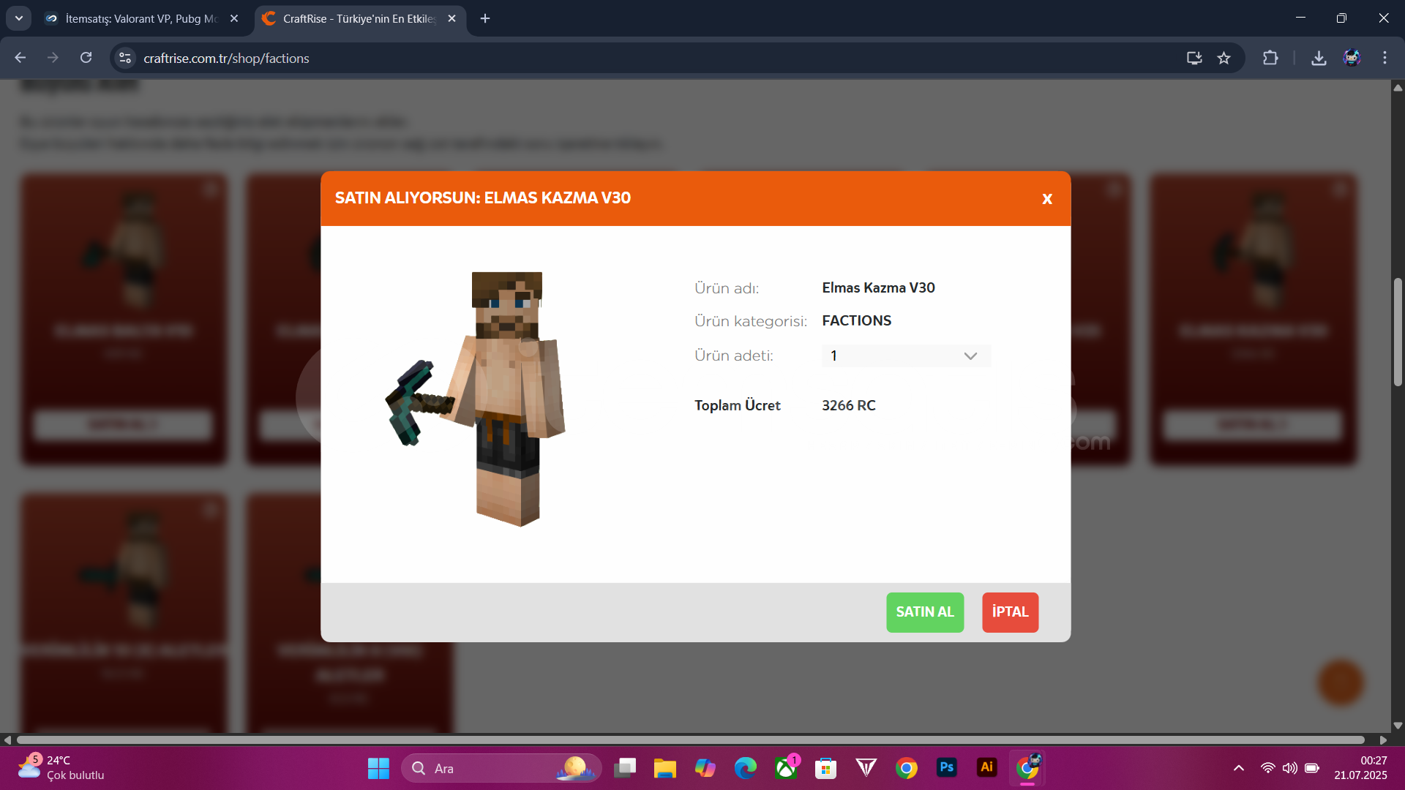This screenshot has height=790, width=1405.
Task: Open a new browser tab
Action: [485, 18]
